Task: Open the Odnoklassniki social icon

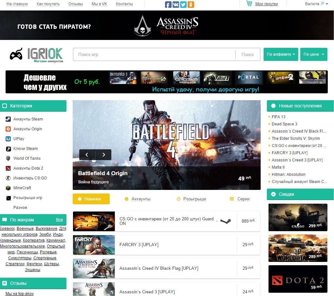Action: coord(191,5)
